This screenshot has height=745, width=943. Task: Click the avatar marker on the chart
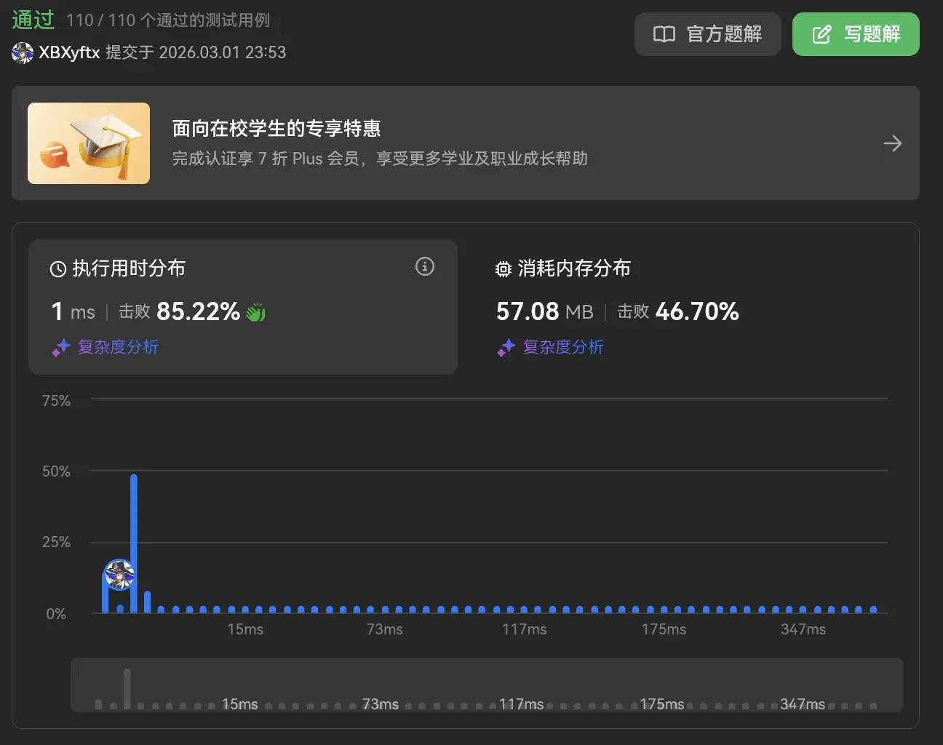[119, 575]
